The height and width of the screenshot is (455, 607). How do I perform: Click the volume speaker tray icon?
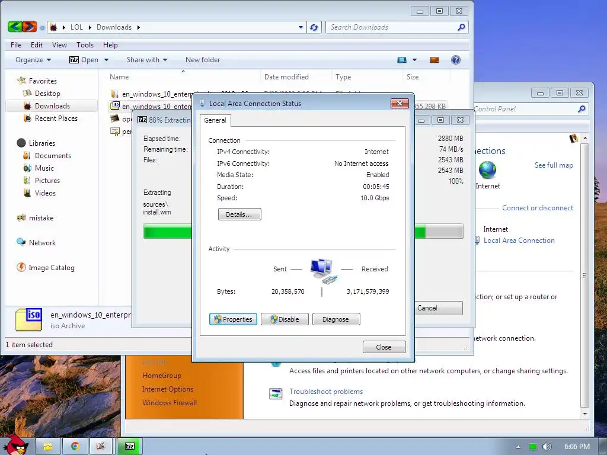(547, 447)
